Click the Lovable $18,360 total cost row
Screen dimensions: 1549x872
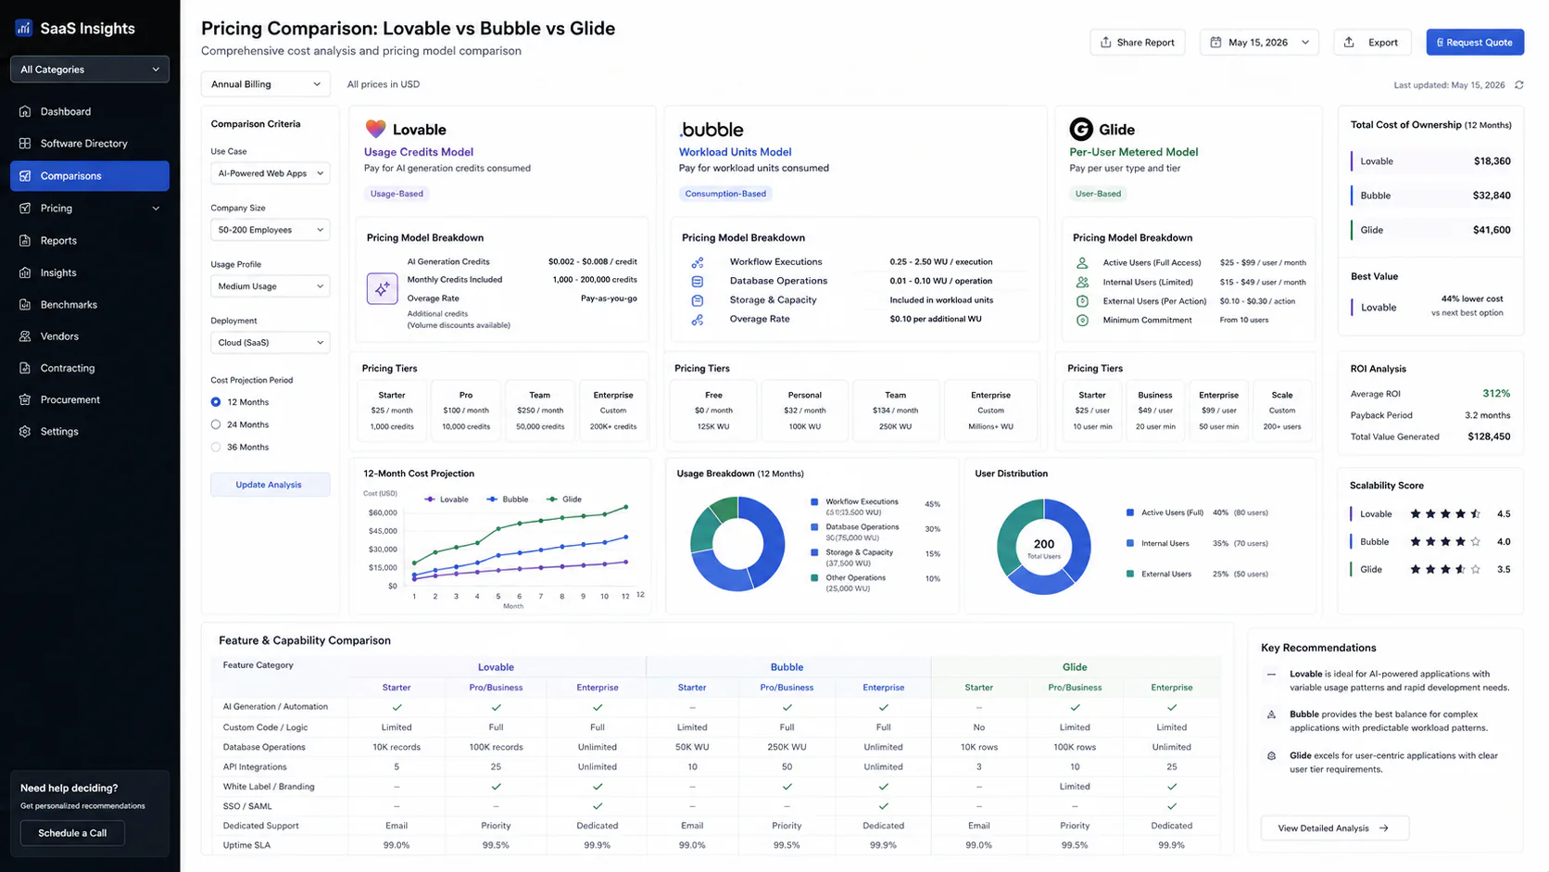pyautogui.click(x=1431, y=161)
